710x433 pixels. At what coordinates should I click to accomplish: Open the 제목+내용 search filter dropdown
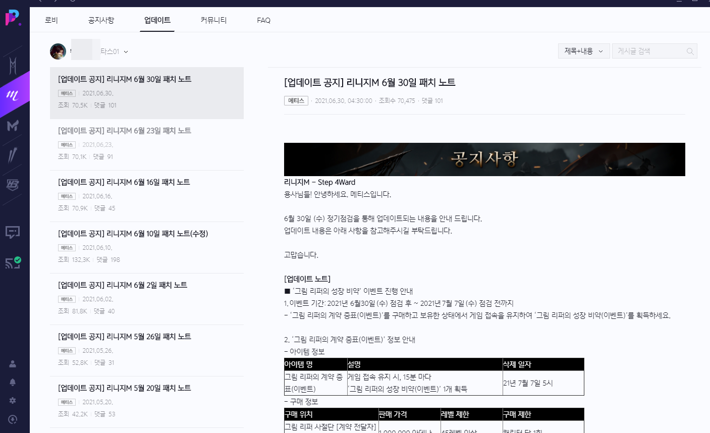tap(583, 51)
